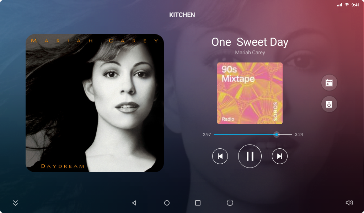The image size is (364, 213).
Task: Click the 3.24 total duration label
Action: tap(299, 135)
